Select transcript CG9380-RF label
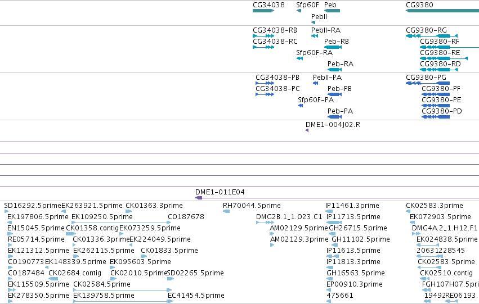The image size is (479, 304). point(439,42)
